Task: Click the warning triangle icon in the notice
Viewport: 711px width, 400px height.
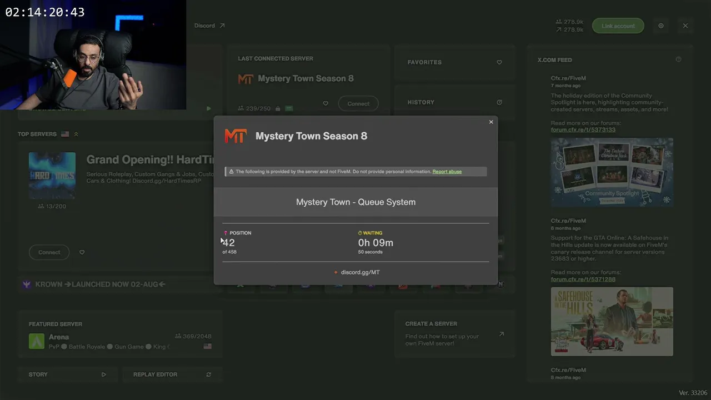Action: coord(231,172)
